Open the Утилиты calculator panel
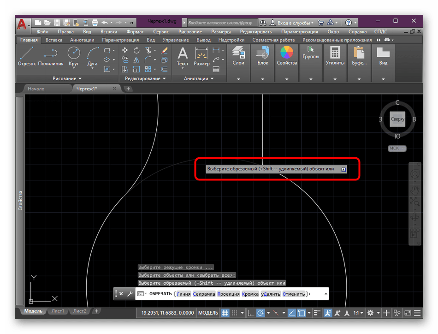The image size is (438, 334). (x=335, y=55)
